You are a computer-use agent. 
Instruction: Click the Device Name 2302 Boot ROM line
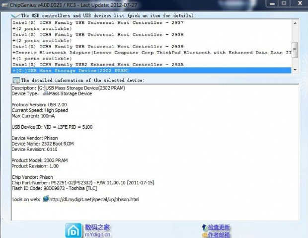[43, 144]
